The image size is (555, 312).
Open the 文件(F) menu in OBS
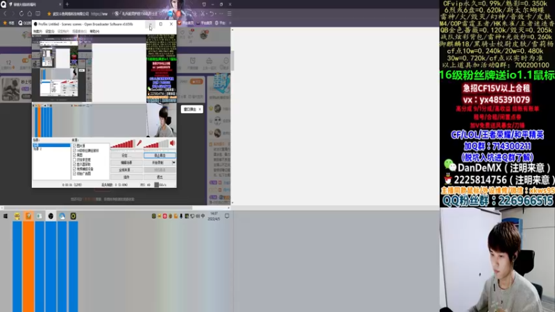tap(37, 31)
